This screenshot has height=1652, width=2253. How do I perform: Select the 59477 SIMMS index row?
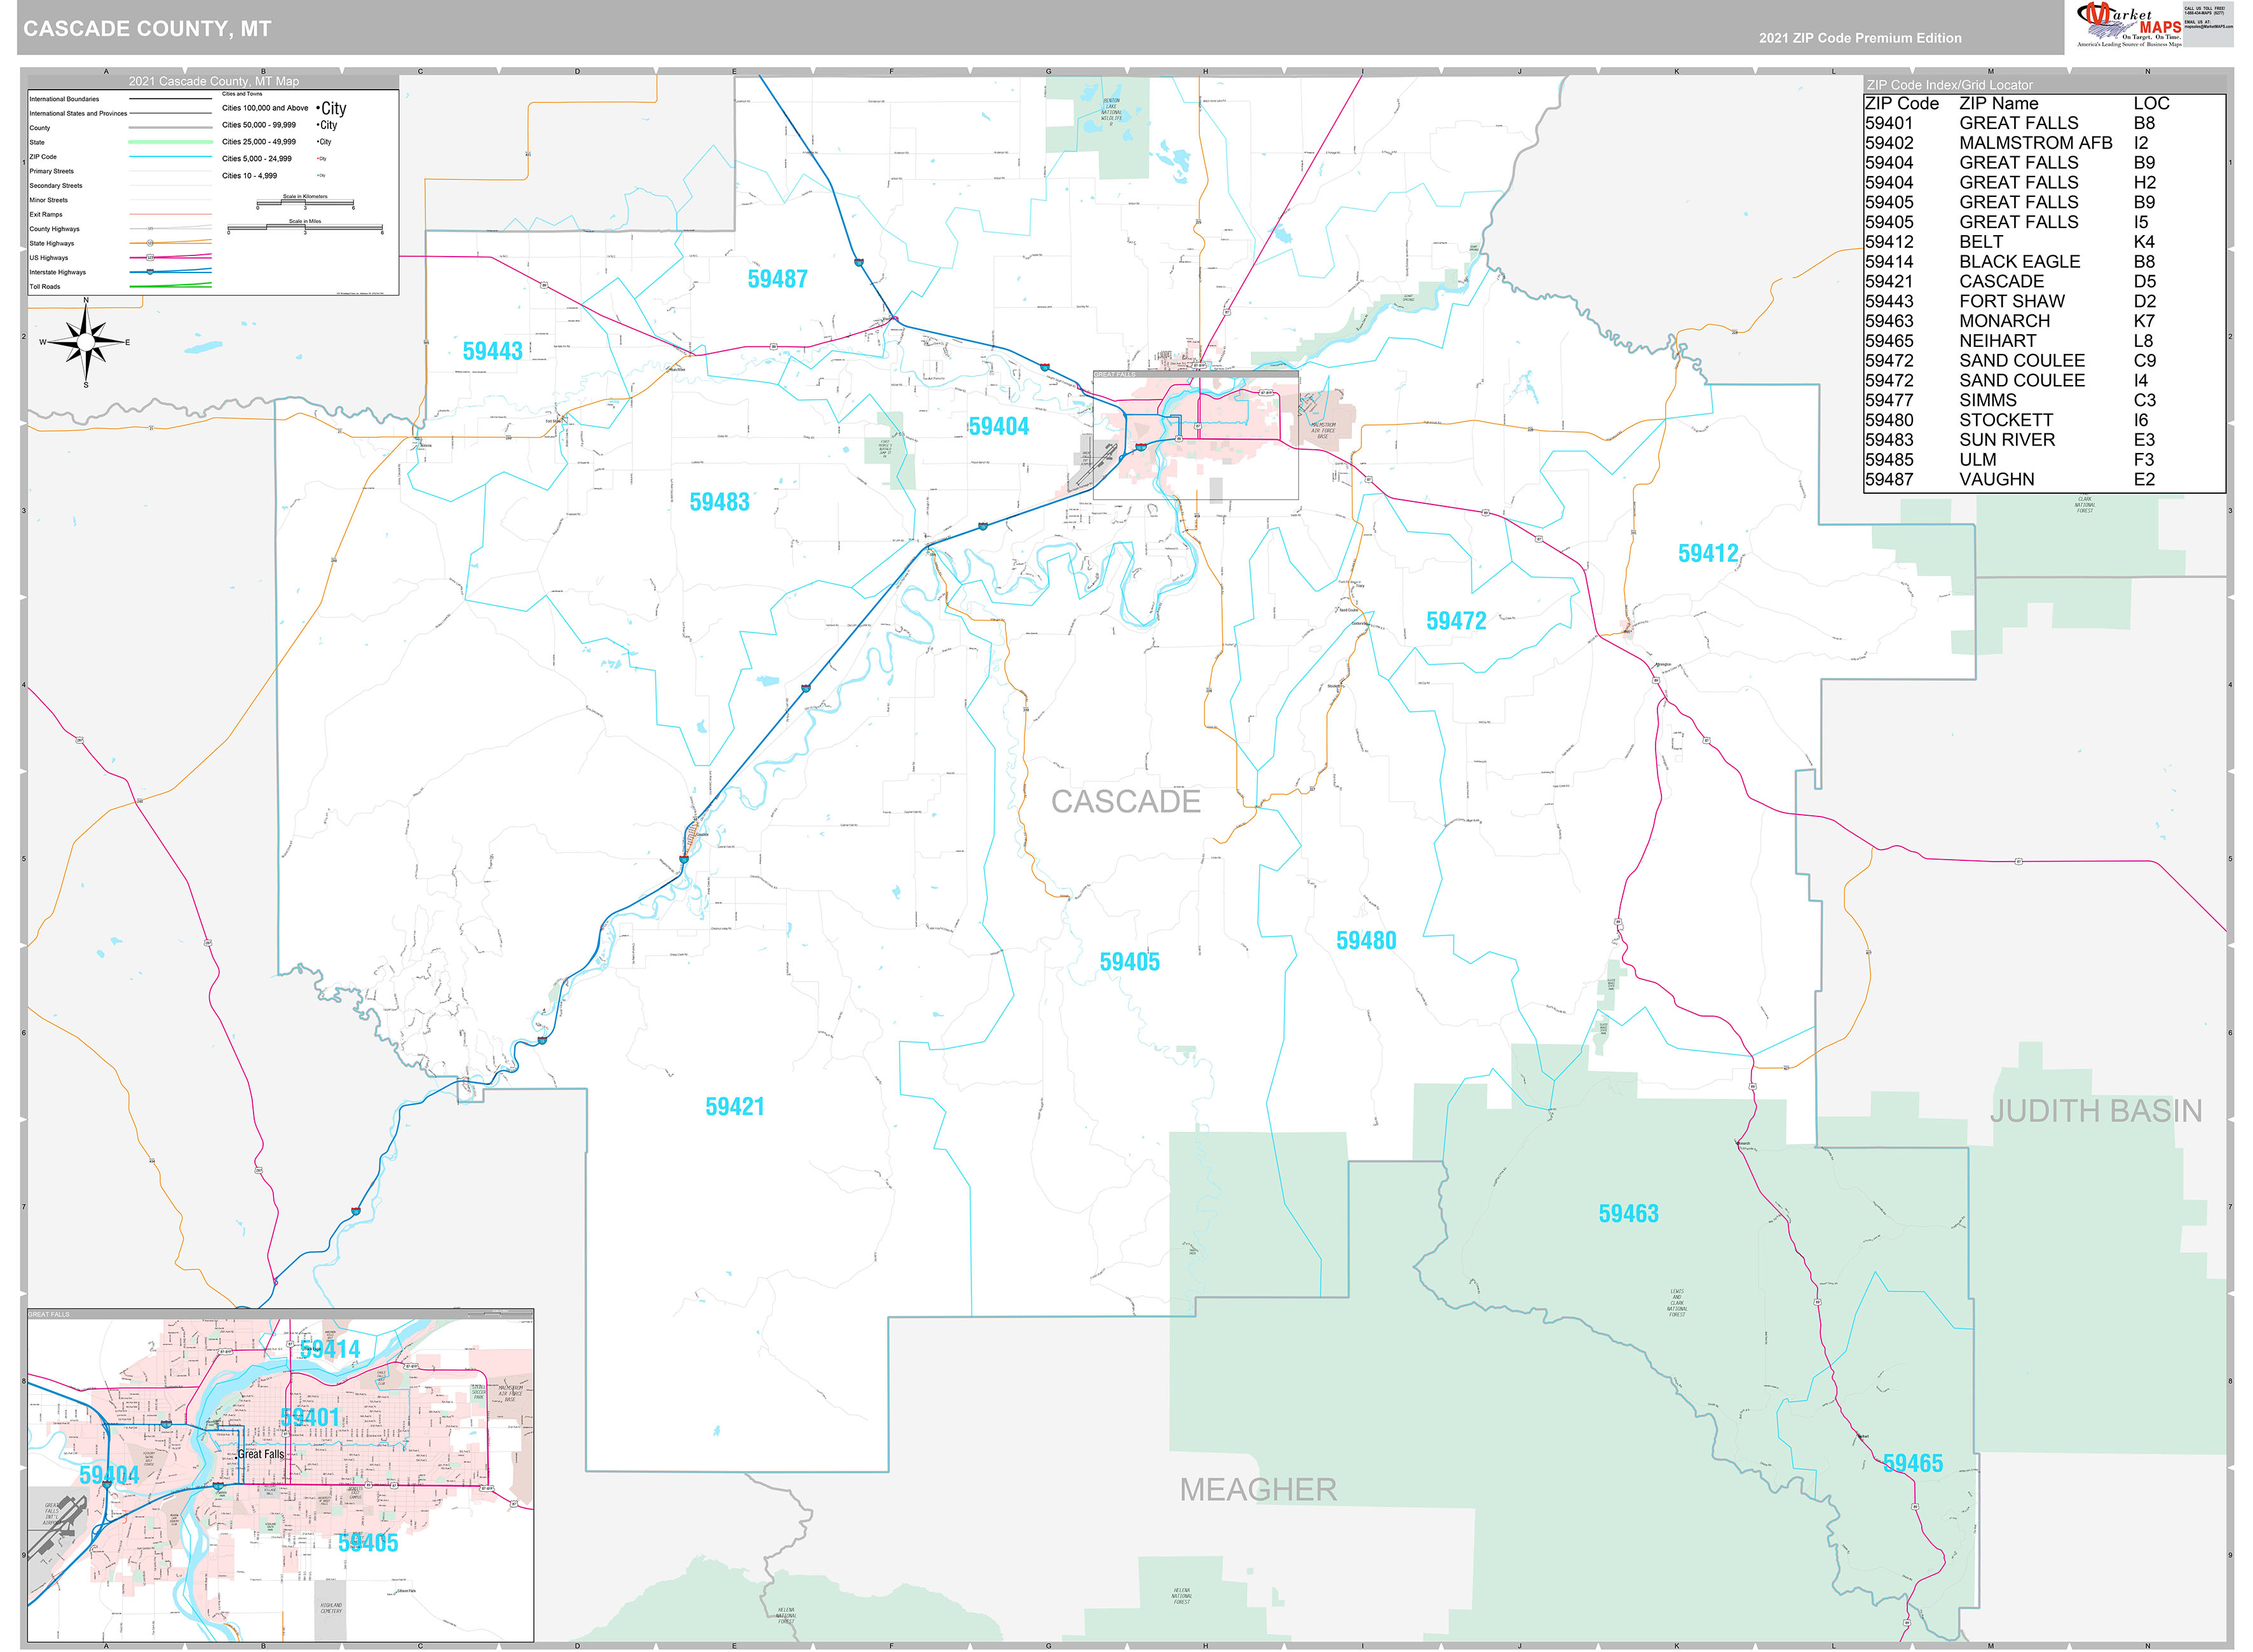click(x=2010, y=401)
